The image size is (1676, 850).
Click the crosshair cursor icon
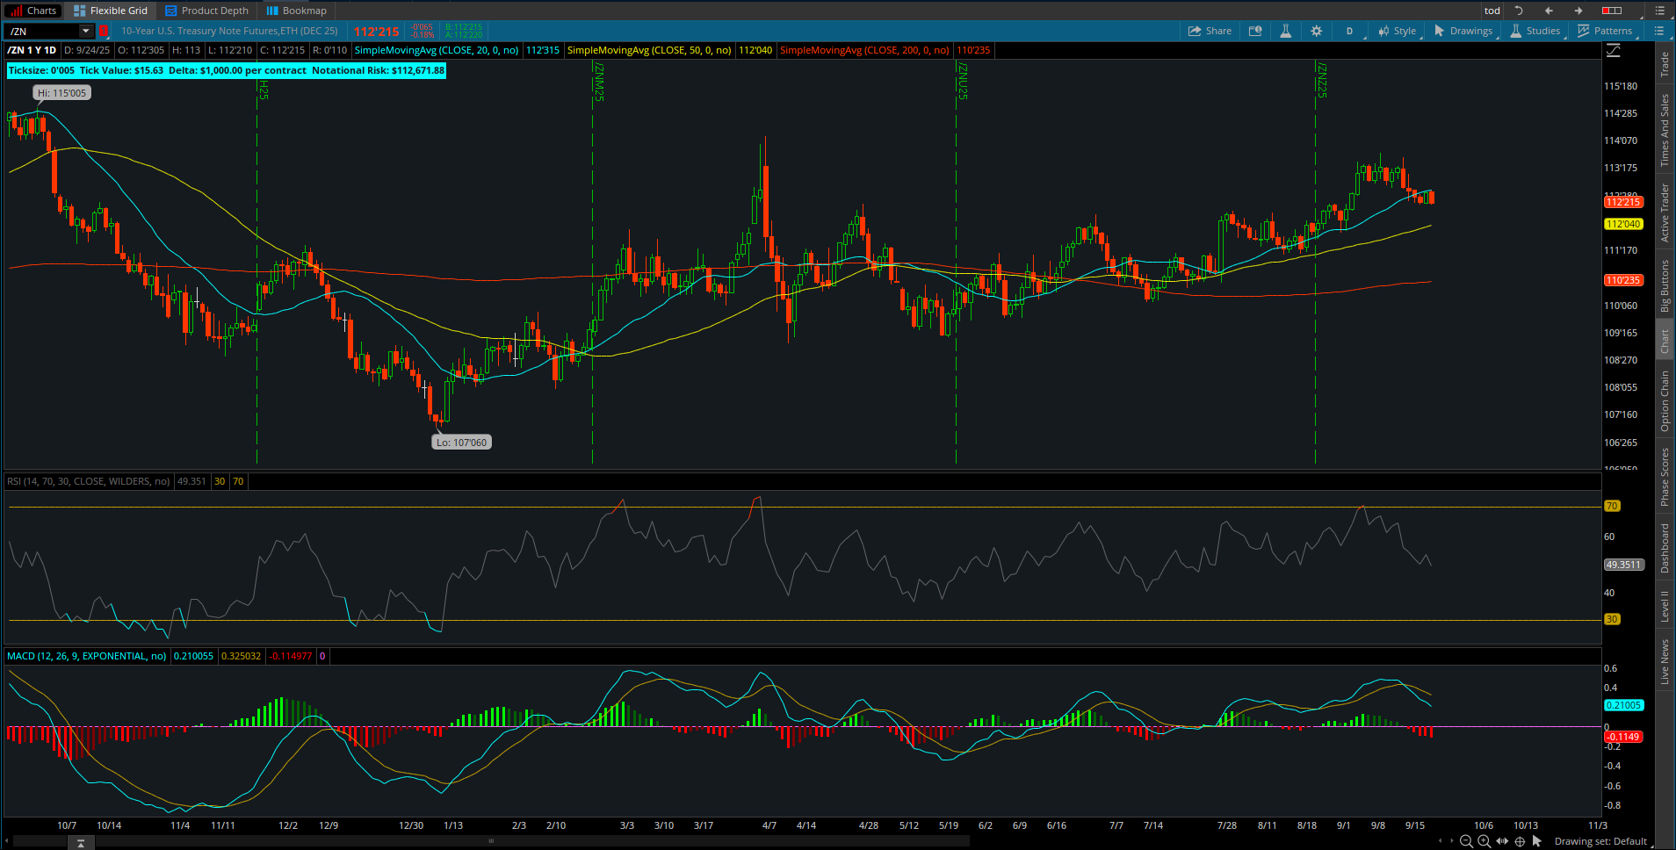click(x=1520, y=841)
